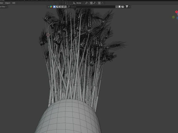The width and height of the screenshot is (178, 133).
Task: Open the Select Box tool dropdown
Action: point(3,7)
